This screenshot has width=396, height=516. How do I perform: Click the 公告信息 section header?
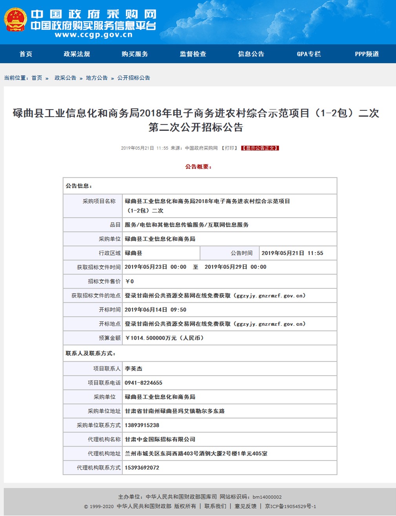tap(79, 185)
